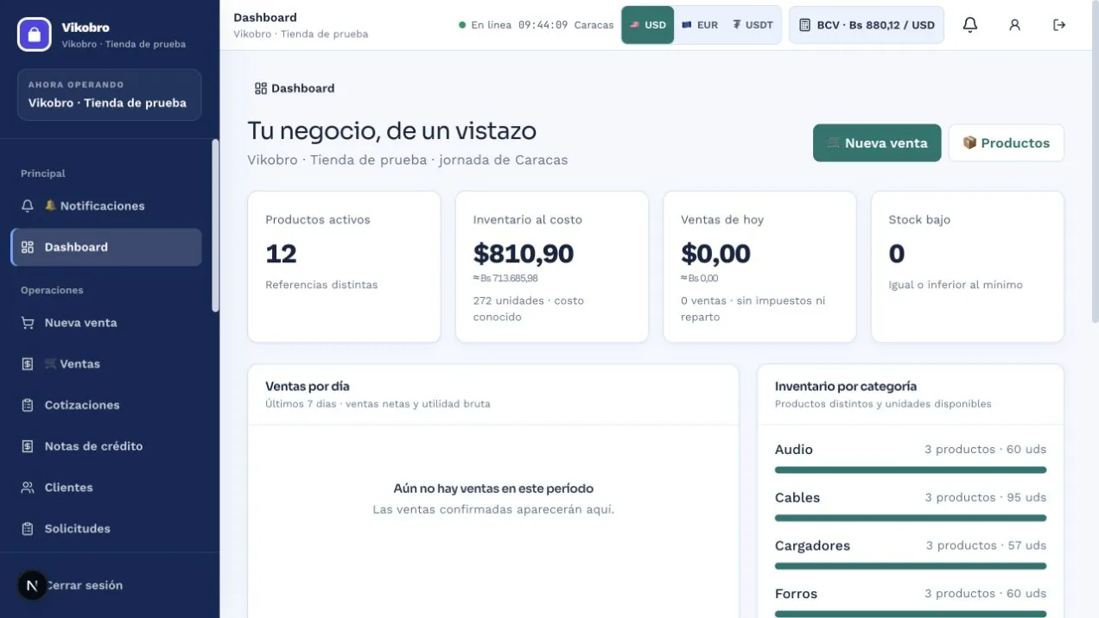The width and height of the screenshot is (1099, 618).
Task: Click the "272 unidades · costo conocido" text
Action: point(529,309)
